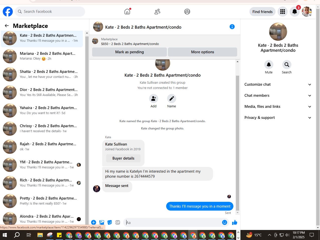320x240 pixels.
Task: Open Windows notification center icon
Action: pyautogui.click(x=312, y=235)
